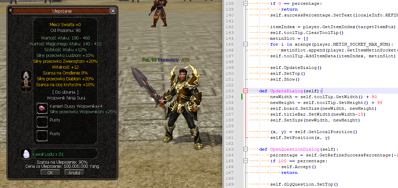This screenshot has width=398, height=188.
Task: Click the first empty Pusty socket slot
Action: [42, 122]
